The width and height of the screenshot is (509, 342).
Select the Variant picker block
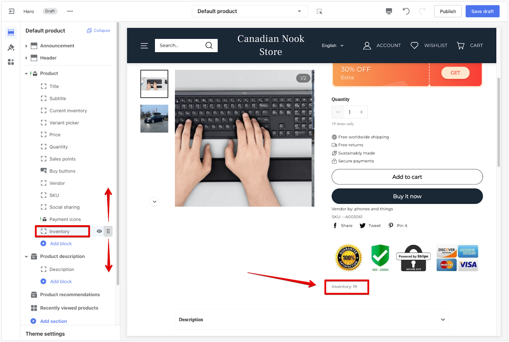(x=64, y=123)
